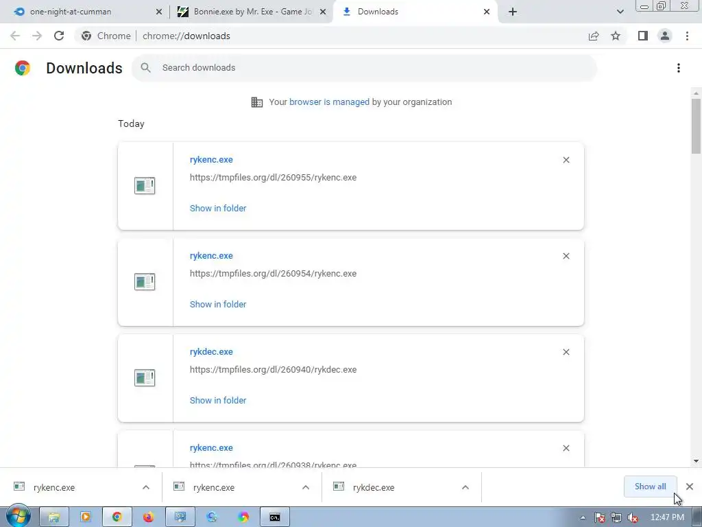Launch Firefox from the taskbar

[x=148, y=517]
